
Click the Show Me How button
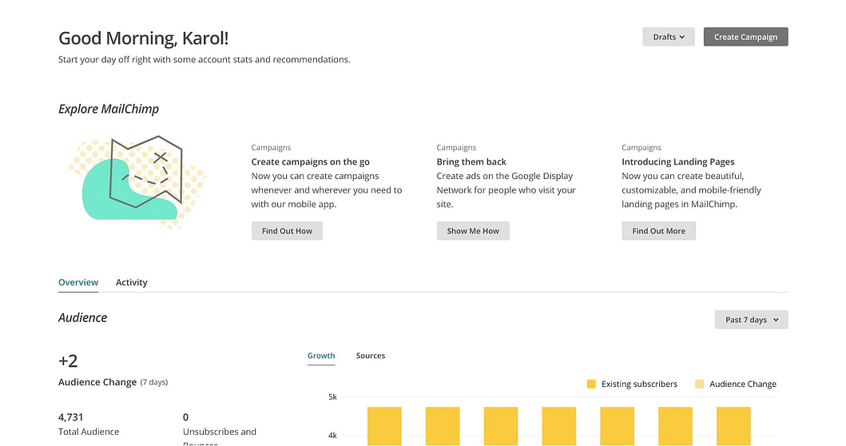pos(473,230)
